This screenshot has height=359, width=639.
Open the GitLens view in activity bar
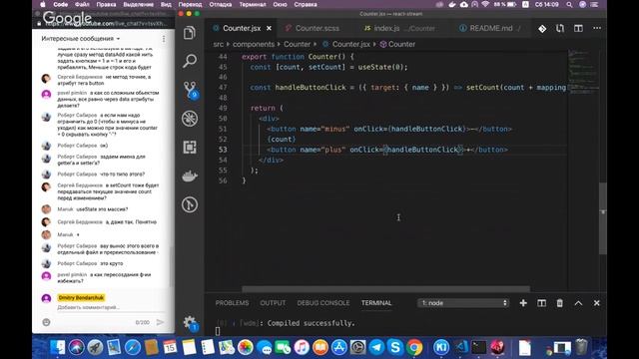point(190,204)
